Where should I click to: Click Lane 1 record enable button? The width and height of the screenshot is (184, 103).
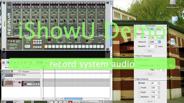pyautogui.click(x=25, y=84)
